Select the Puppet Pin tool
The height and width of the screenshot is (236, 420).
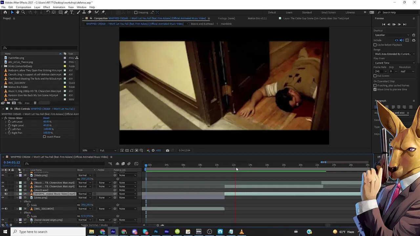click(x=103, y=12)
